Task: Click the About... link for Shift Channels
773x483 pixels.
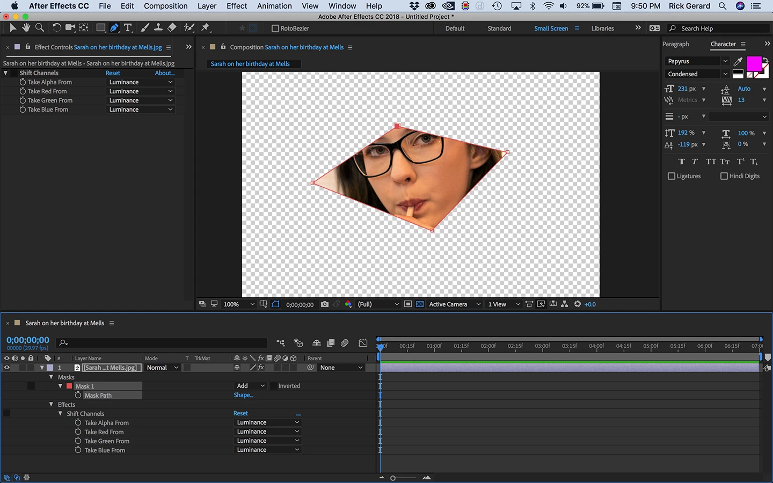Action: click(x=165, y=73)
